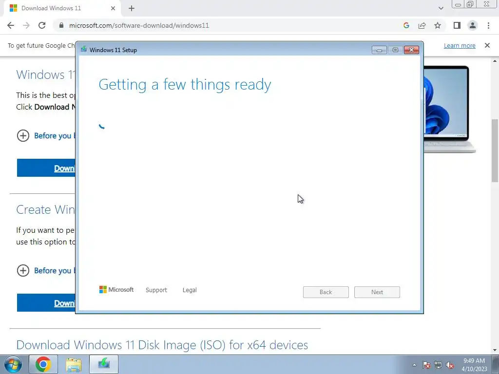This screenshot has height=374, width=499.
Task: Click the laptop image on the webpage
Action: [450, 109]
